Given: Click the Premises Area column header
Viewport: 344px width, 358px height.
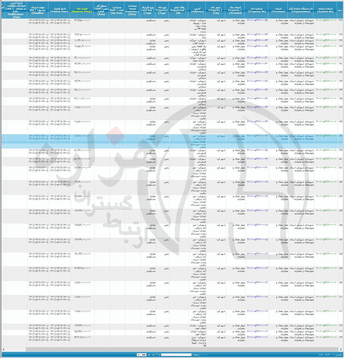Looking at the screenshot, I should (x=132, y=10).
